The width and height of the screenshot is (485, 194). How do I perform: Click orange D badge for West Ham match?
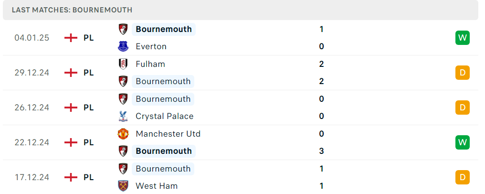click(463, 177)
